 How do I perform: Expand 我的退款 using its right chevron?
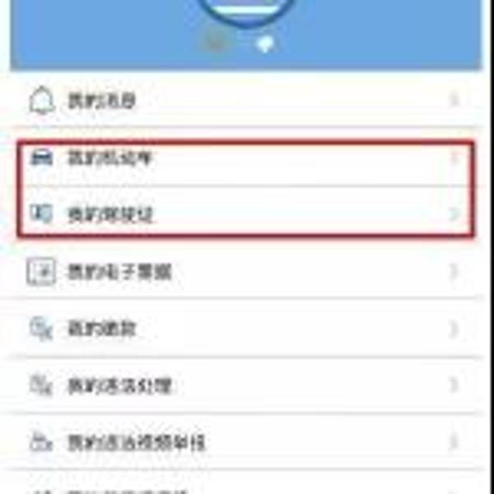[454, 329]
